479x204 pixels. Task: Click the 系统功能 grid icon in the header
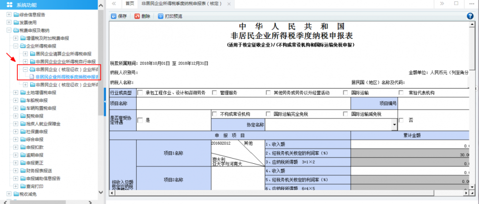click(10, 5)
